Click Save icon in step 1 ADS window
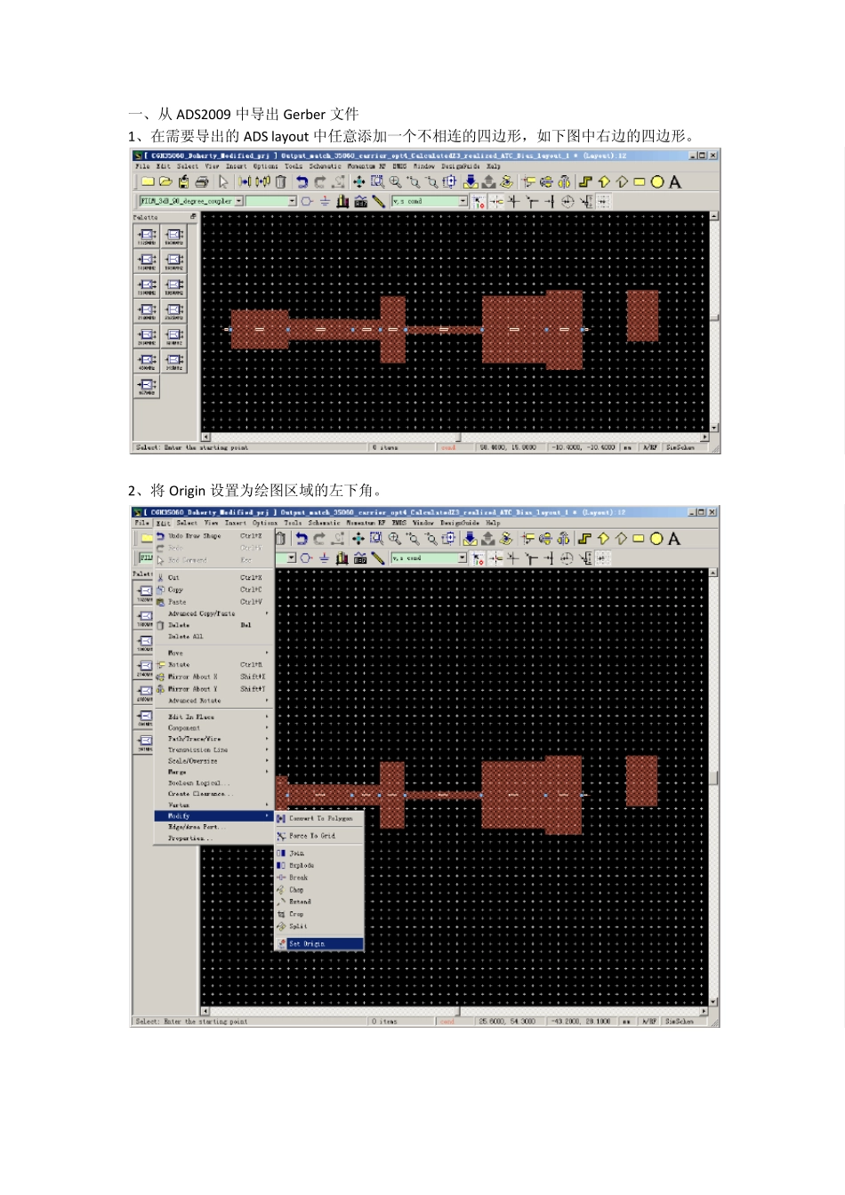 tap(183, 182)
